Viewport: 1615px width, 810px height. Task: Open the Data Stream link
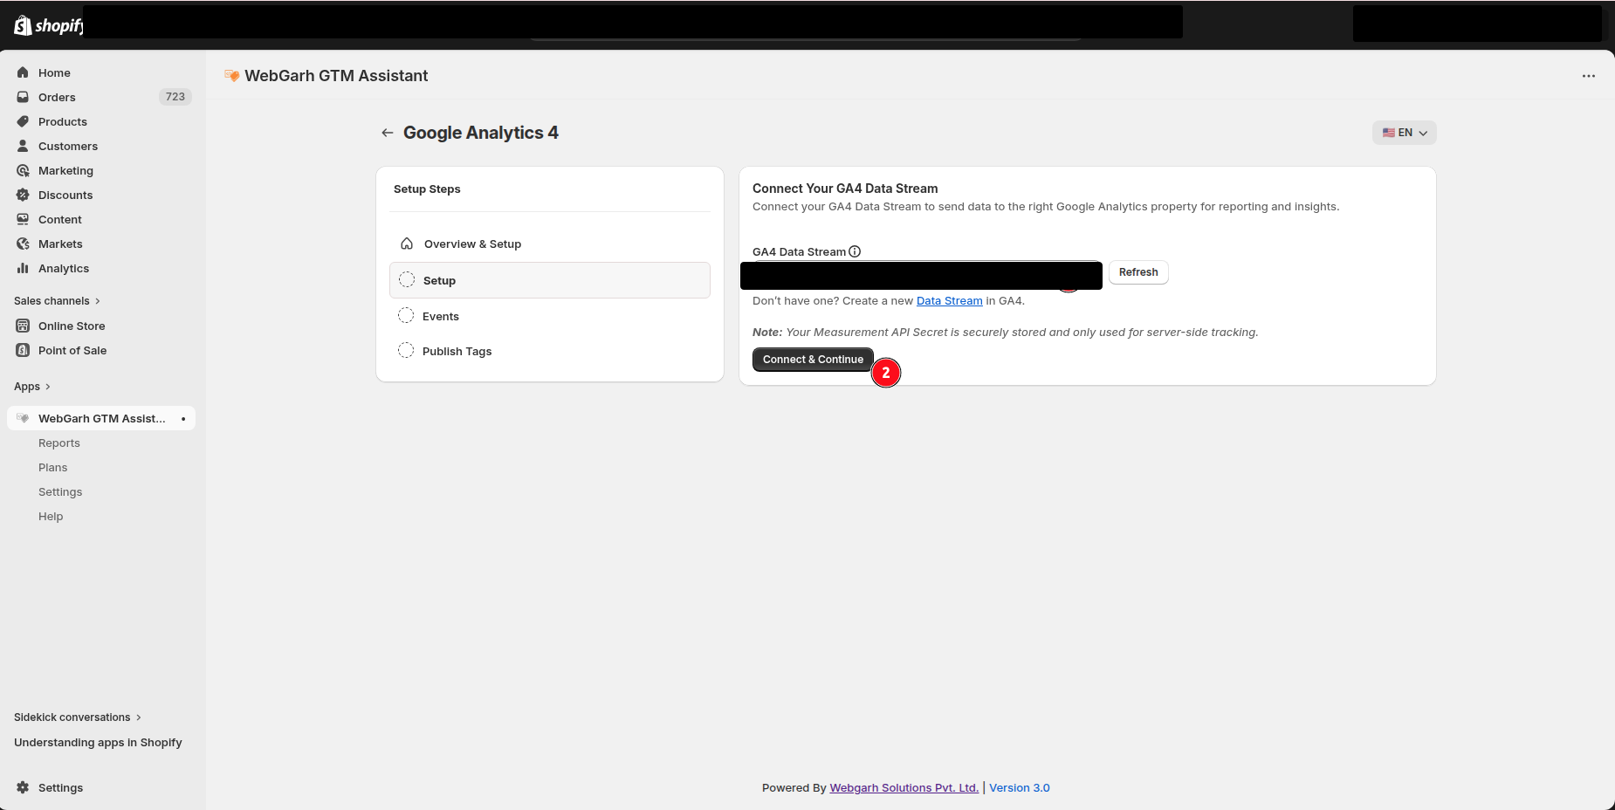950,300
